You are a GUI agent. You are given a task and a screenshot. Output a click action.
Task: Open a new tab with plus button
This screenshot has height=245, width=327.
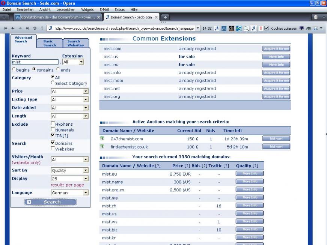(165, 17)
